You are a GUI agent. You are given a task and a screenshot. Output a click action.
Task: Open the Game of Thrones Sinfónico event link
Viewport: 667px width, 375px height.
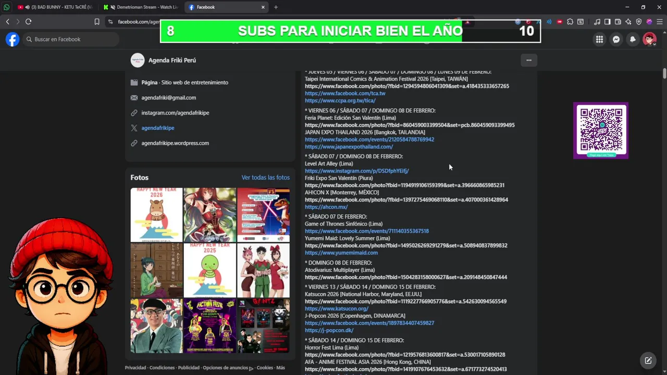(x=367, y=231)
